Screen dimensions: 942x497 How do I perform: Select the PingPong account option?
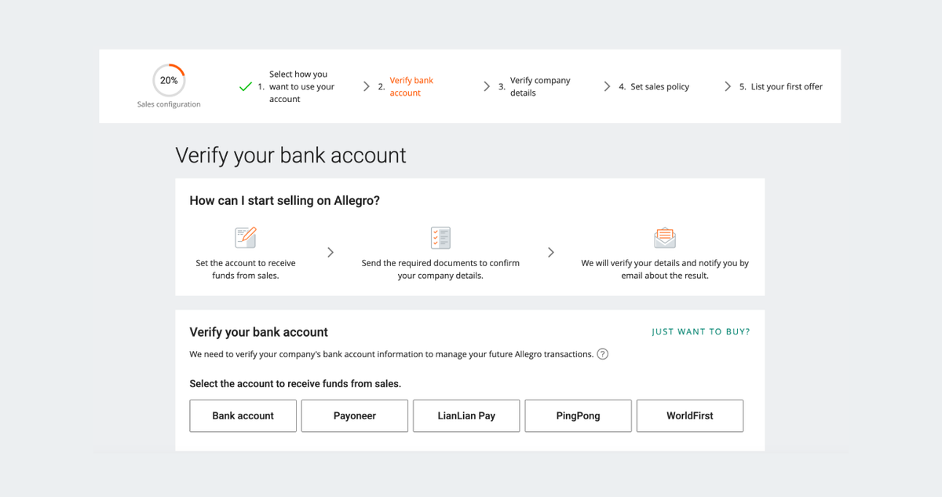578,415
